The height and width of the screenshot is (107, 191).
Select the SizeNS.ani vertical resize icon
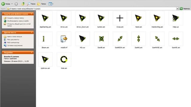point(138,39)
